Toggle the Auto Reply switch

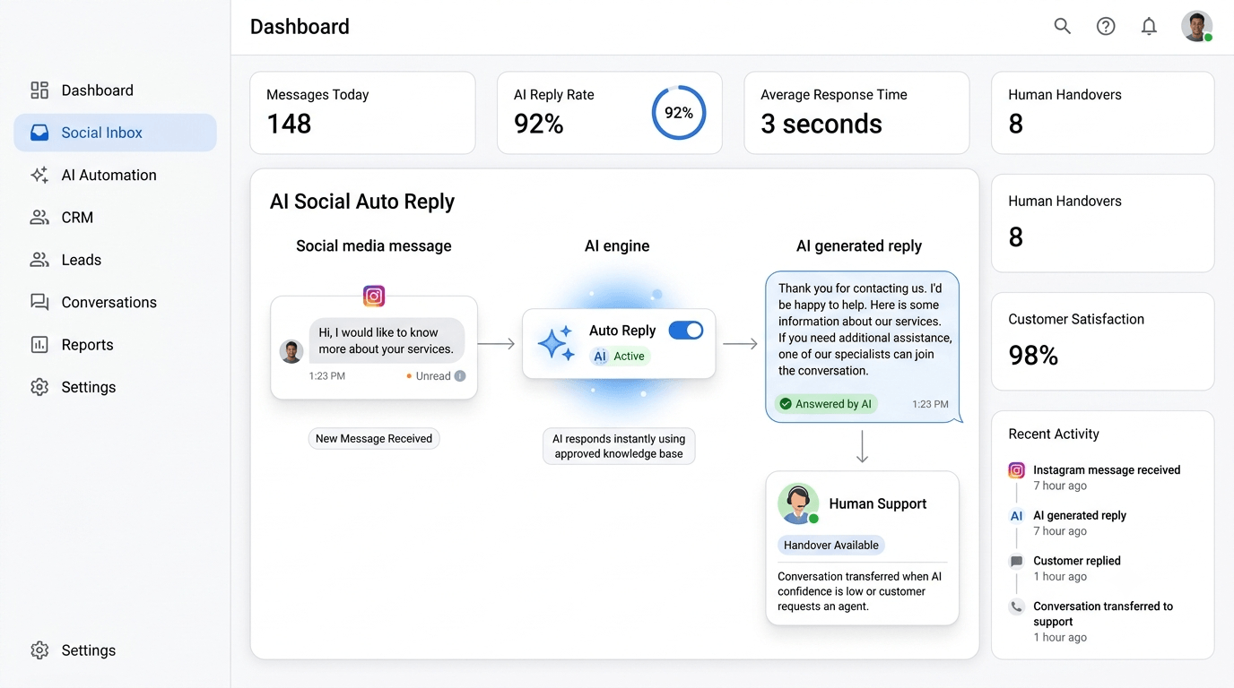point(686,331)
